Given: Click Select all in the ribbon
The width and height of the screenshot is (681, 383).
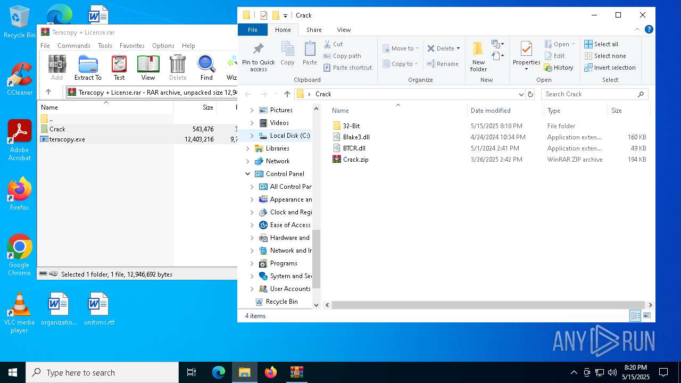Looking at the screenshot, I should coord(601,44).
